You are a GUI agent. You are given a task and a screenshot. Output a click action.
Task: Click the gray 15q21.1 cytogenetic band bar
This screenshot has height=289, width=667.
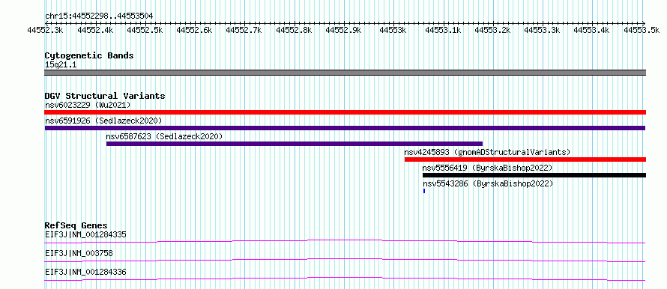(345, 73)
